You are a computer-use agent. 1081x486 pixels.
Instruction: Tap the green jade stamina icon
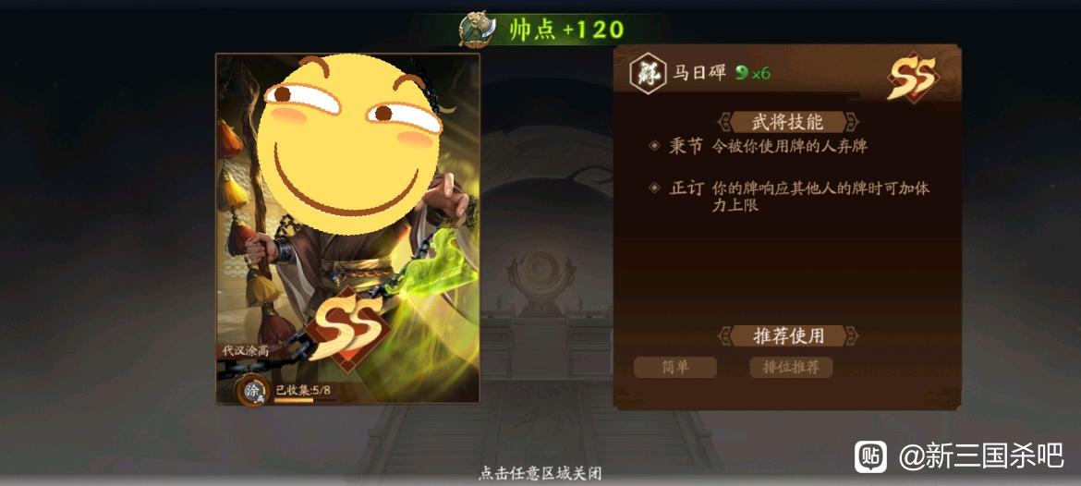tap(742, 72)
